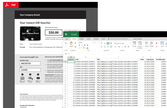Click the Sequence header cell
The height and width of the screenshot is (108, 167).
point(71,60)
